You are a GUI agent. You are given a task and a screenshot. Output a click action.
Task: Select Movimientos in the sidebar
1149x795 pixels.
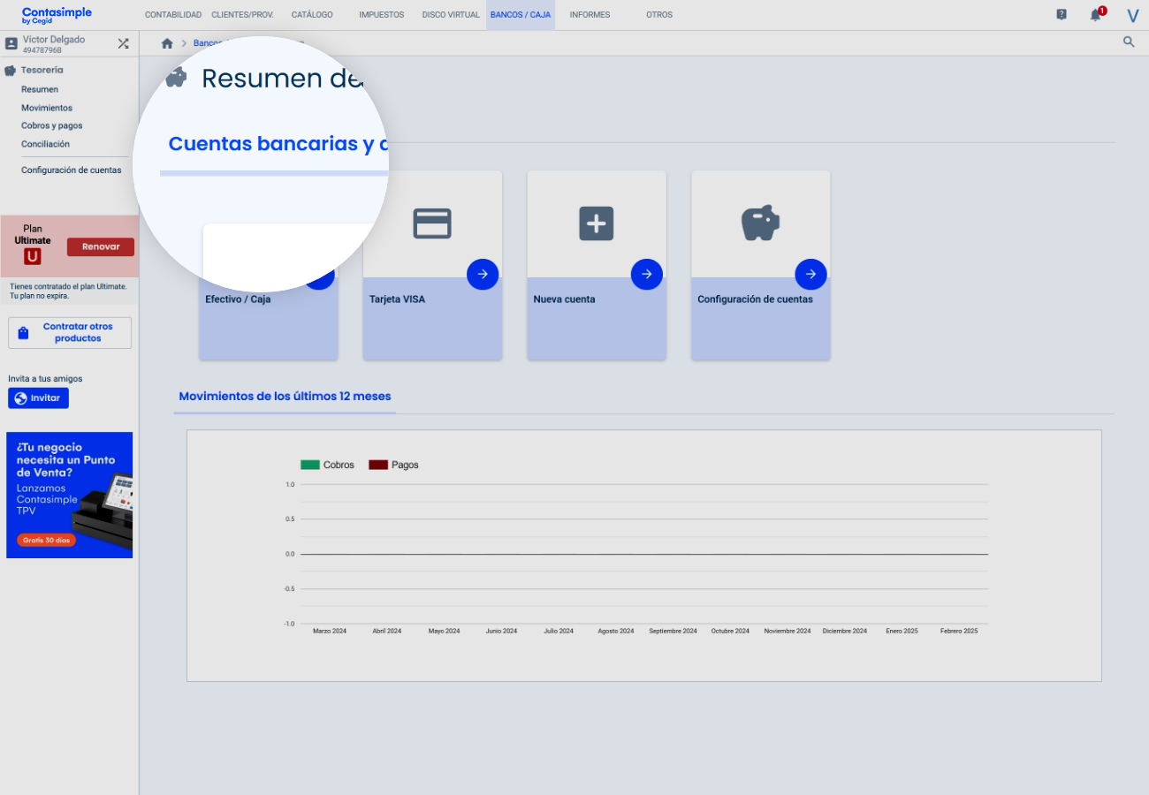pyautogui.click(x=47, y=108)
